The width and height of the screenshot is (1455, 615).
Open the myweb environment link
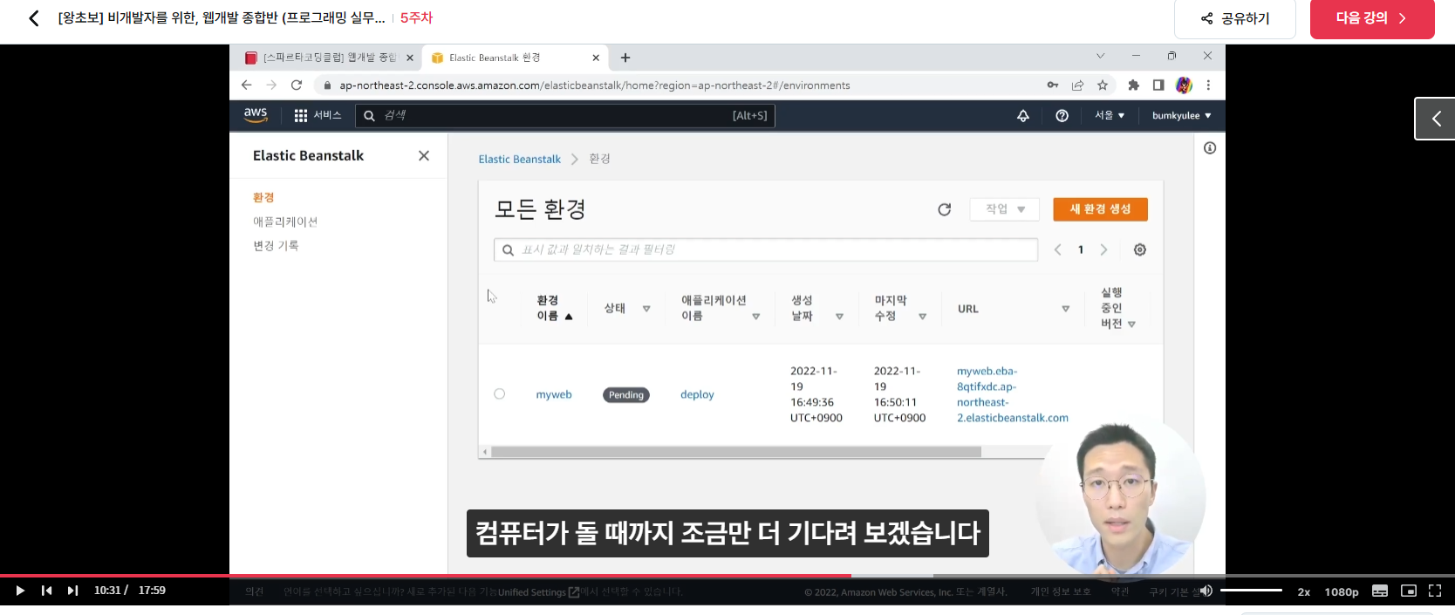tap(554, 394)
